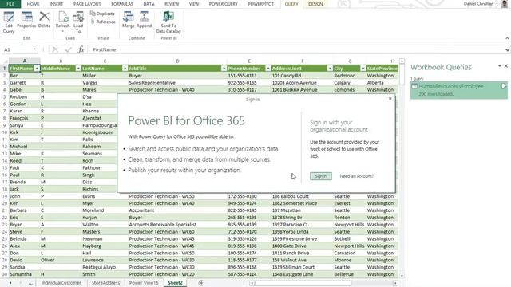The width and height of the screenshot is (511, 287).
Task: Click the cell with Newport Hills in row 23
Action: tap(349, 225)
